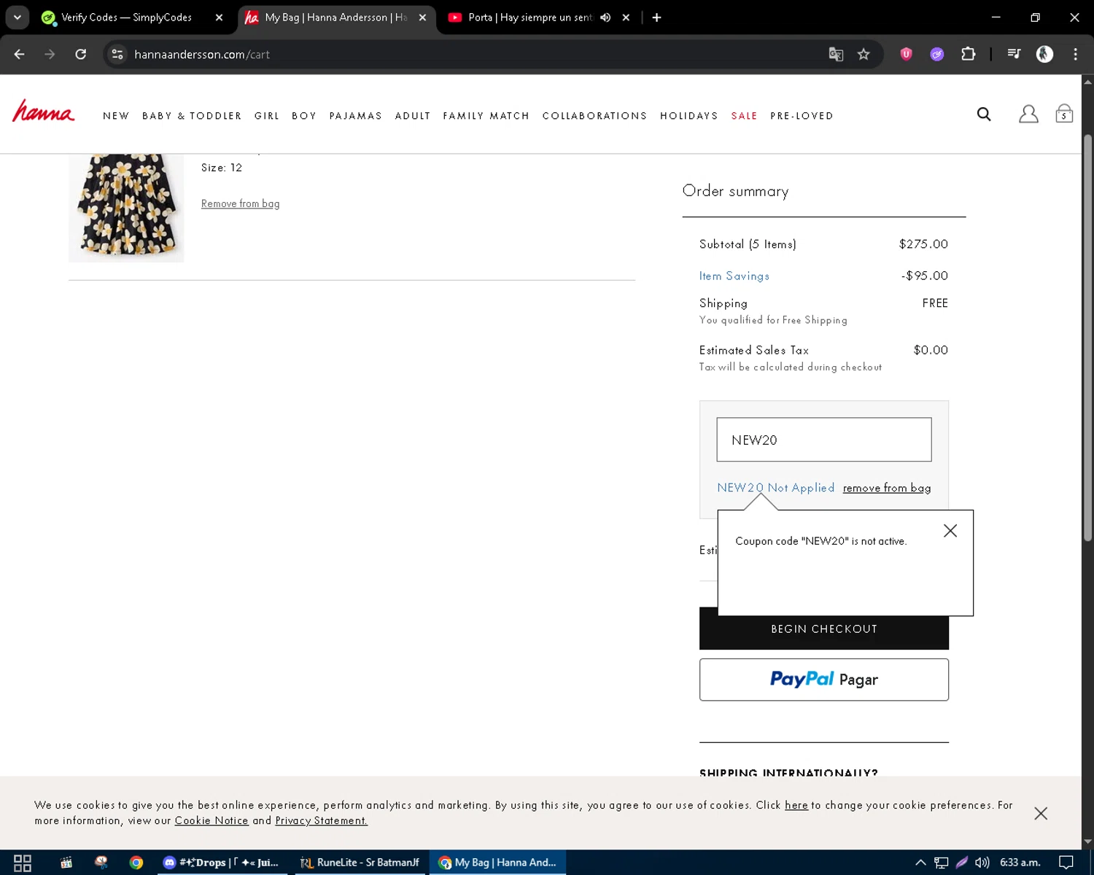Click the Remove from bag link under Size: 12
The height and width of the screenshot is (875, 1094).
240,203
